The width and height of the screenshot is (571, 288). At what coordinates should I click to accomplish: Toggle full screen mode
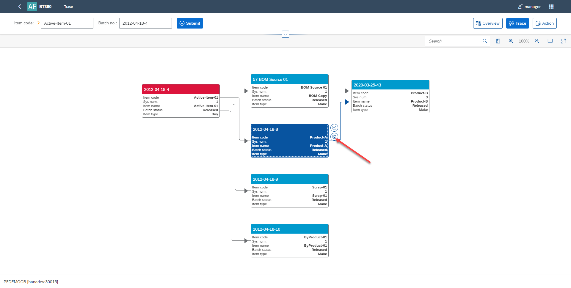(563, 41)
